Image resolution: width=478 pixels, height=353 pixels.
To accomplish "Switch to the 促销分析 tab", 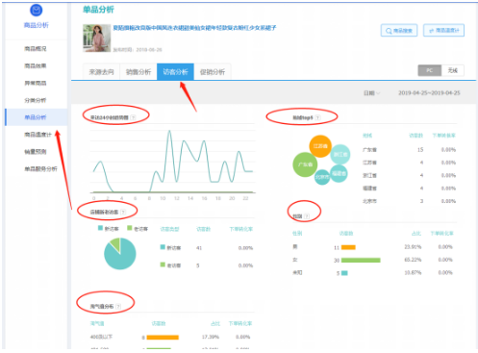I will coord(213,71).
